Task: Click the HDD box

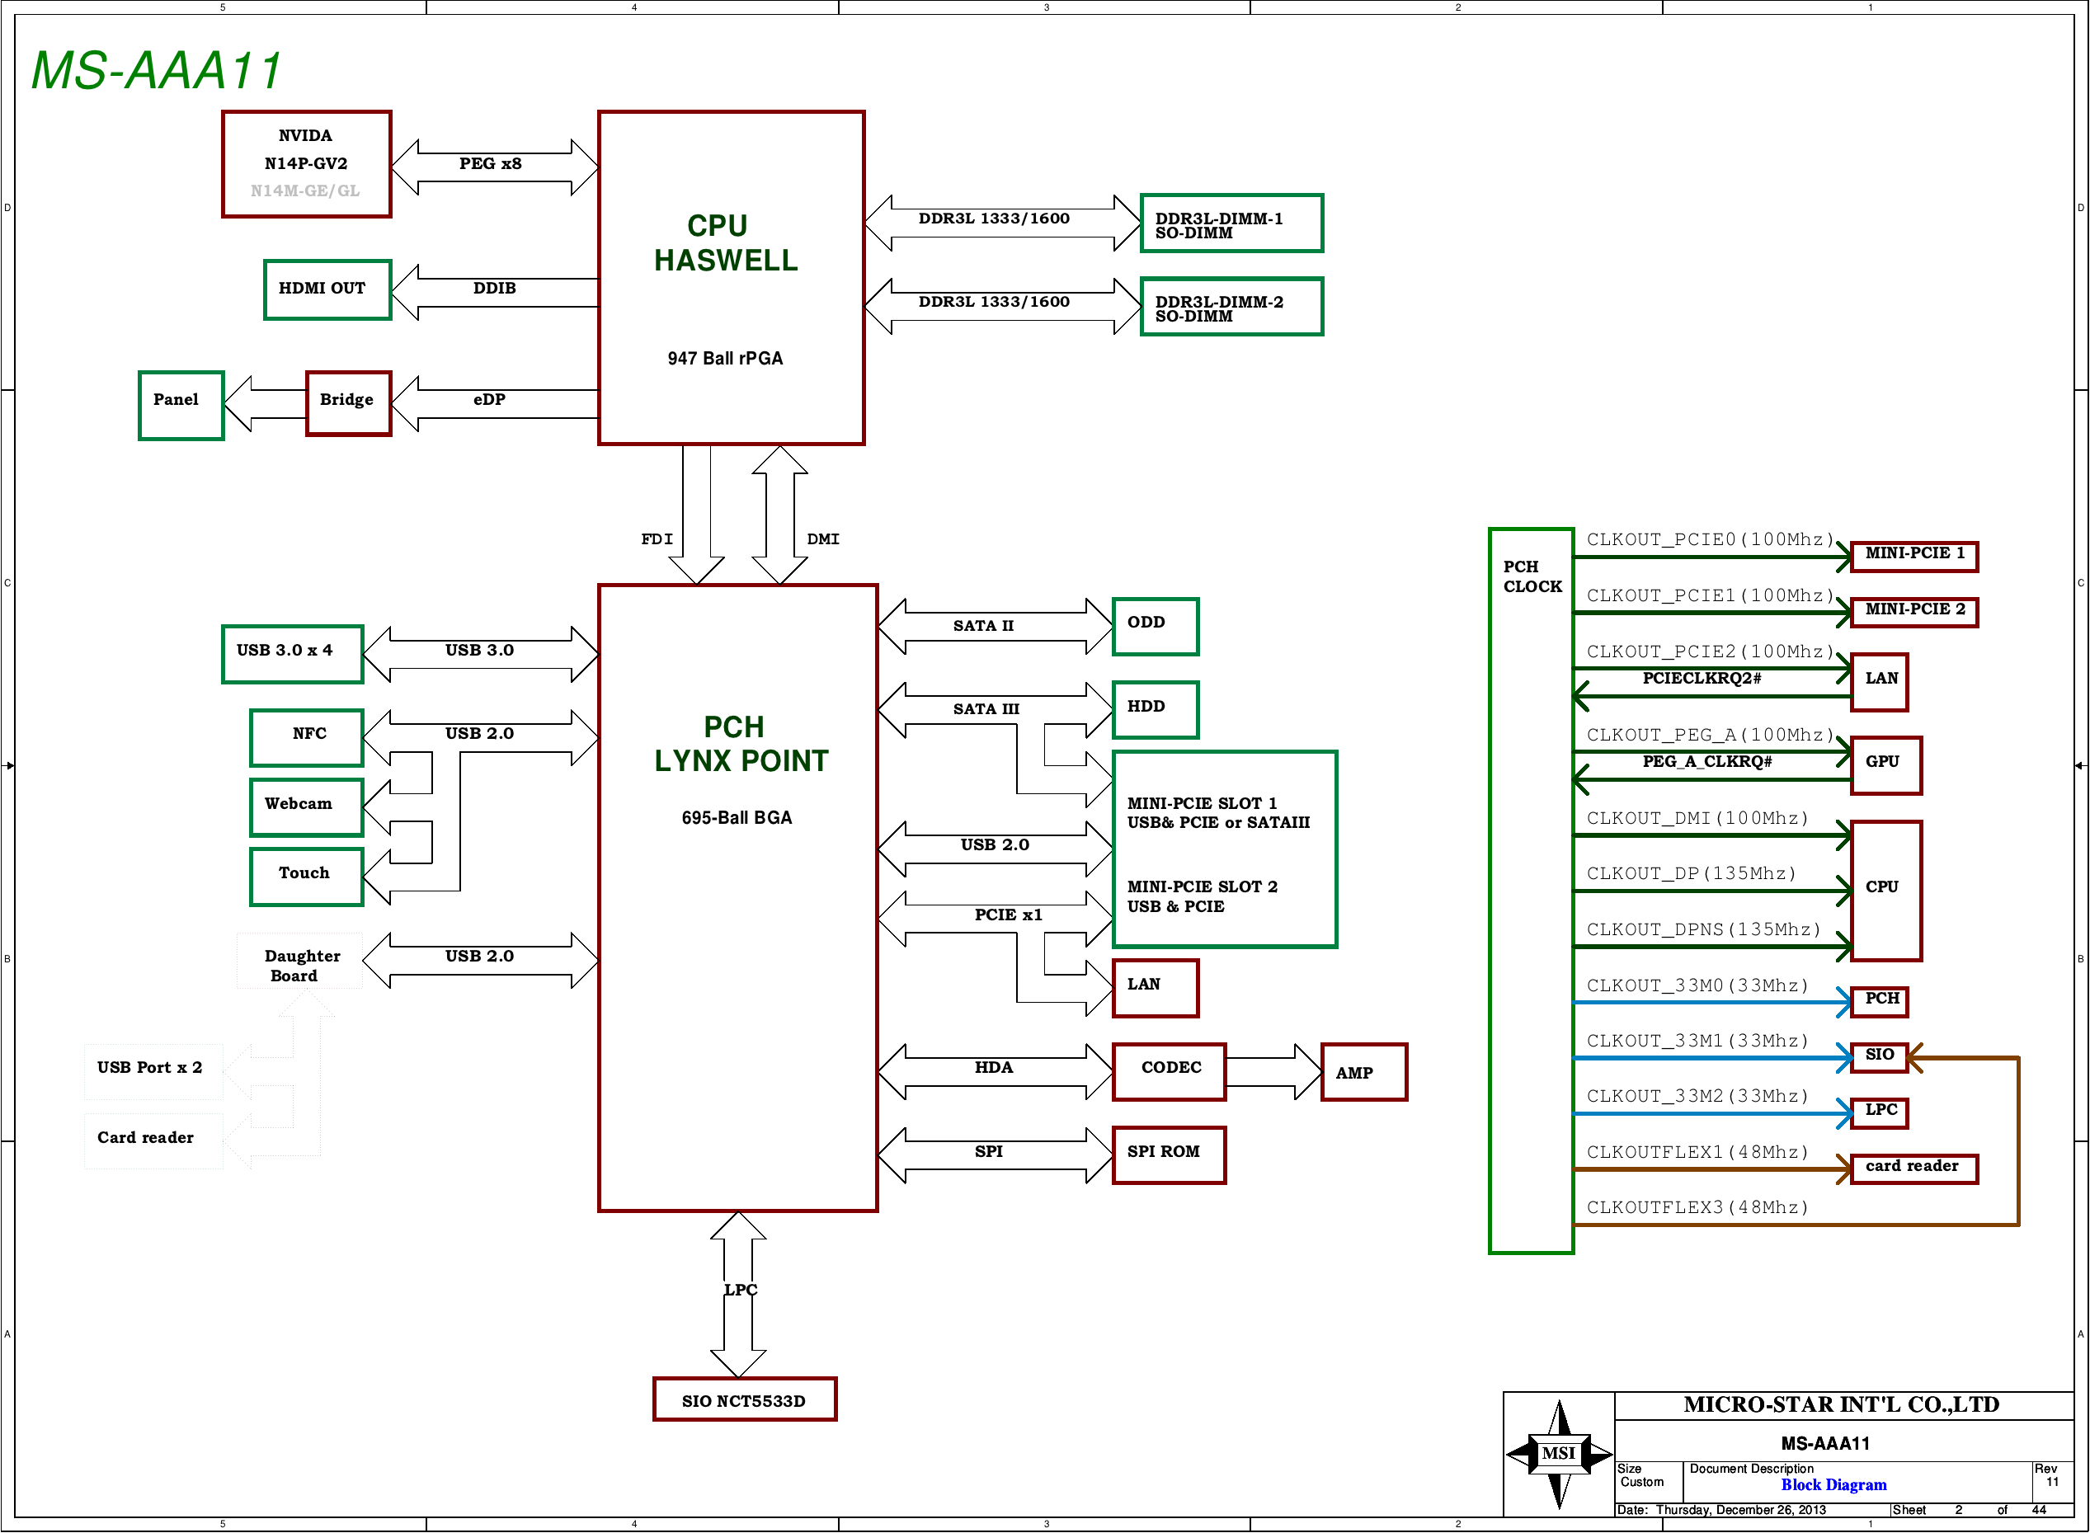Action: pyautogui.click(x=1156, y=711)
